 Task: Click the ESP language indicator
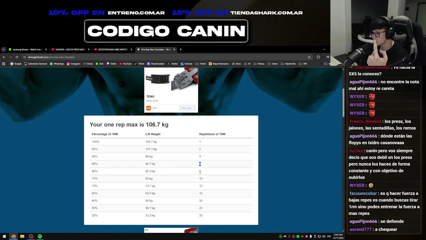click(329, 236)
